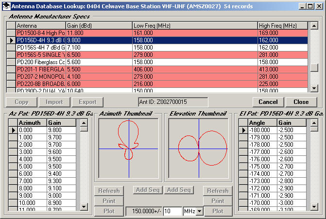Minimize the Antenna Database Lookup window
Screen dimensions: 326x219
click(302, 6)
